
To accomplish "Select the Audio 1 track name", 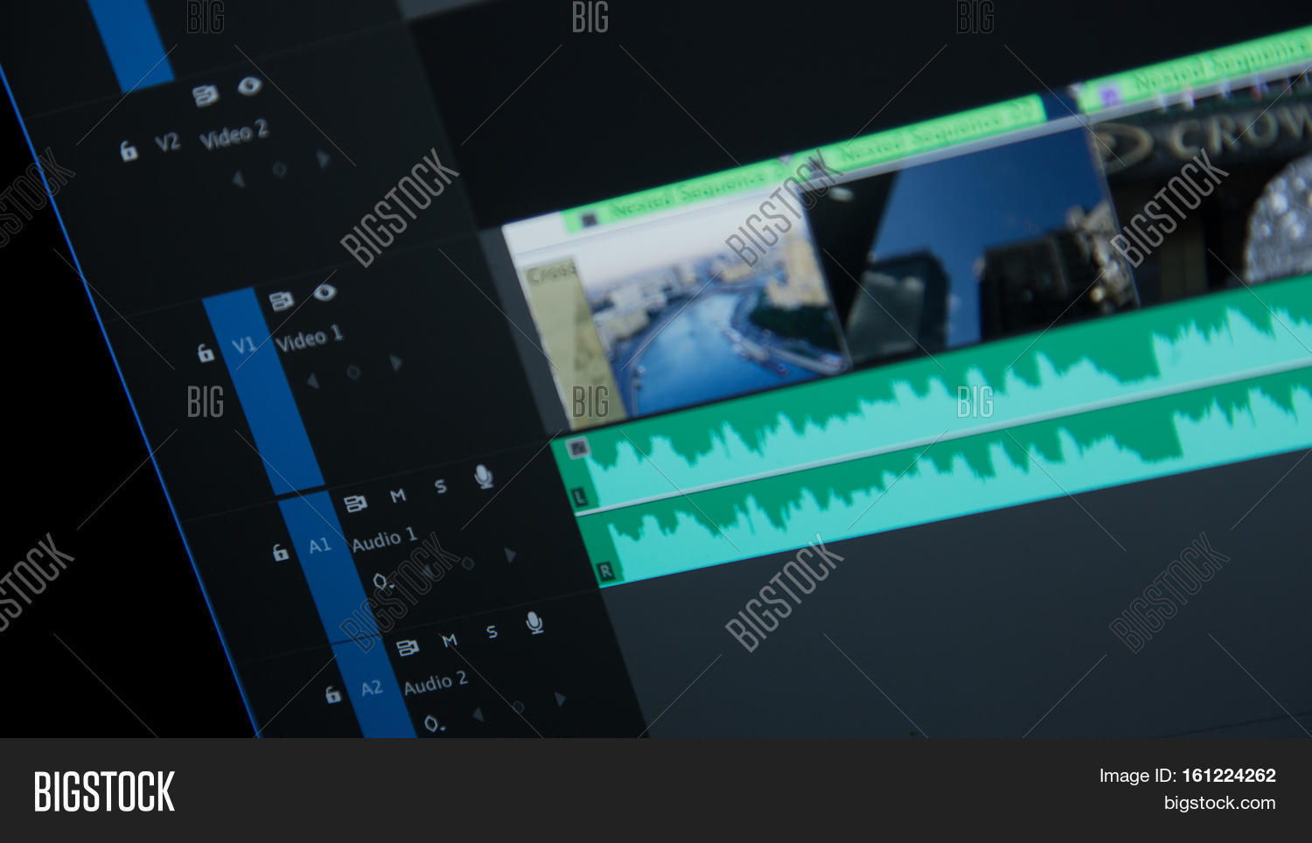I will (x=384, y=540).
